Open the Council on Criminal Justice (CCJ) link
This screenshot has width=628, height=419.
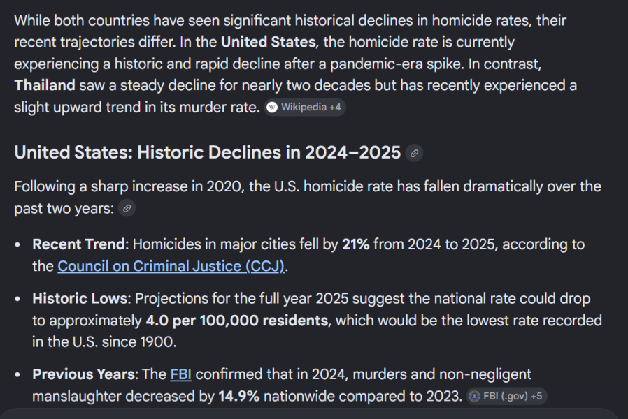click(x=172, y=266)
